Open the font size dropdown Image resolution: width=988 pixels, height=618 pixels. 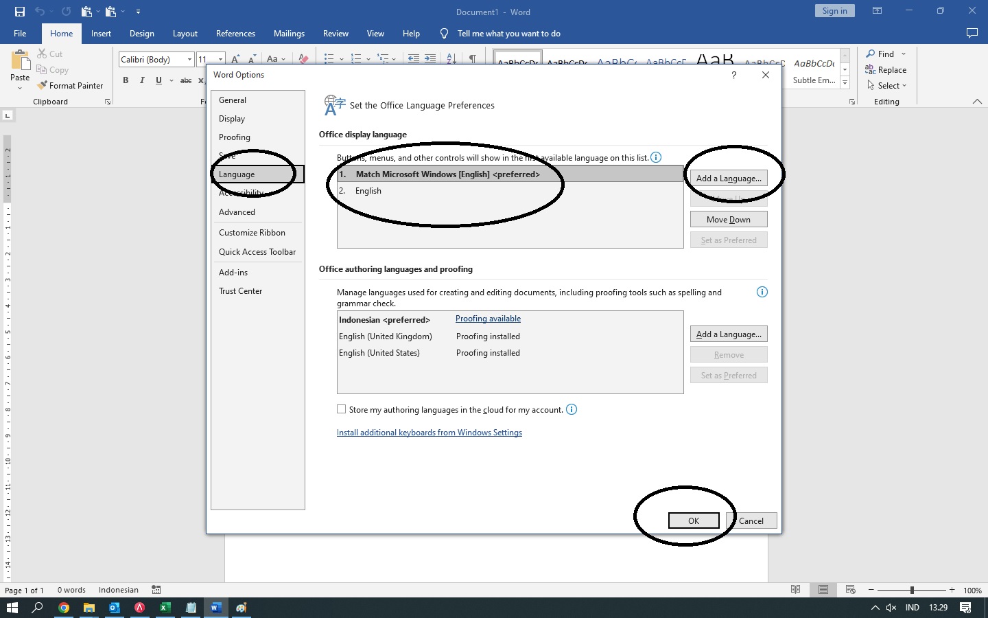click(220, 60)
